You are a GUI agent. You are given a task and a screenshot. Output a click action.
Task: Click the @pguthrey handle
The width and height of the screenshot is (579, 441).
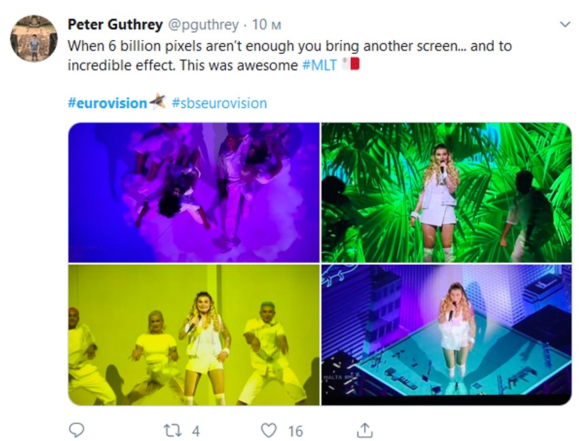tap(203, 24)
